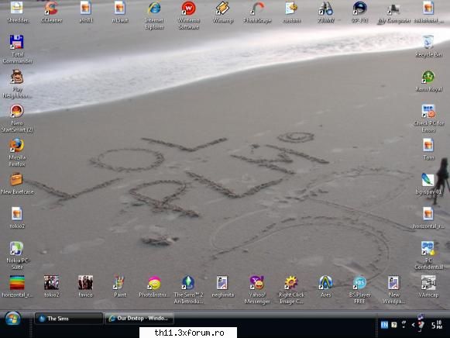450x338 pixels.
Task: Open the New Briefcase icon
Action: pos(17,184)
